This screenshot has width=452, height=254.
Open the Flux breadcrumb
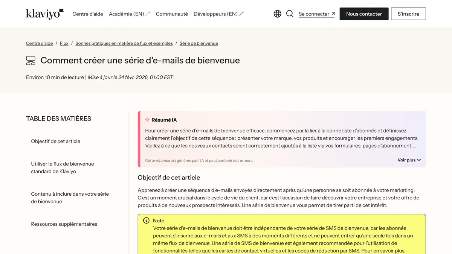pos(64,43)
